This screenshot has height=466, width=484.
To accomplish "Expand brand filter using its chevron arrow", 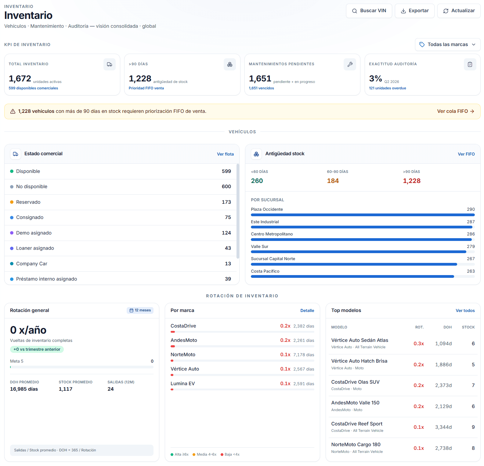I will 474,45.
